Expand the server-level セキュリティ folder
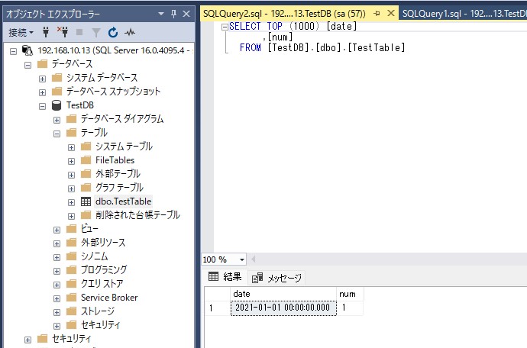This screenshot has width=527, height=348. [x=28, y=340]
